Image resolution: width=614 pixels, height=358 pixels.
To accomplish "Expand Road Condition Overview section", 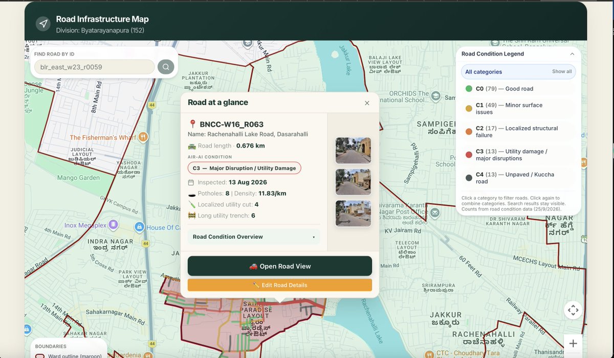I will pos(254,237).
